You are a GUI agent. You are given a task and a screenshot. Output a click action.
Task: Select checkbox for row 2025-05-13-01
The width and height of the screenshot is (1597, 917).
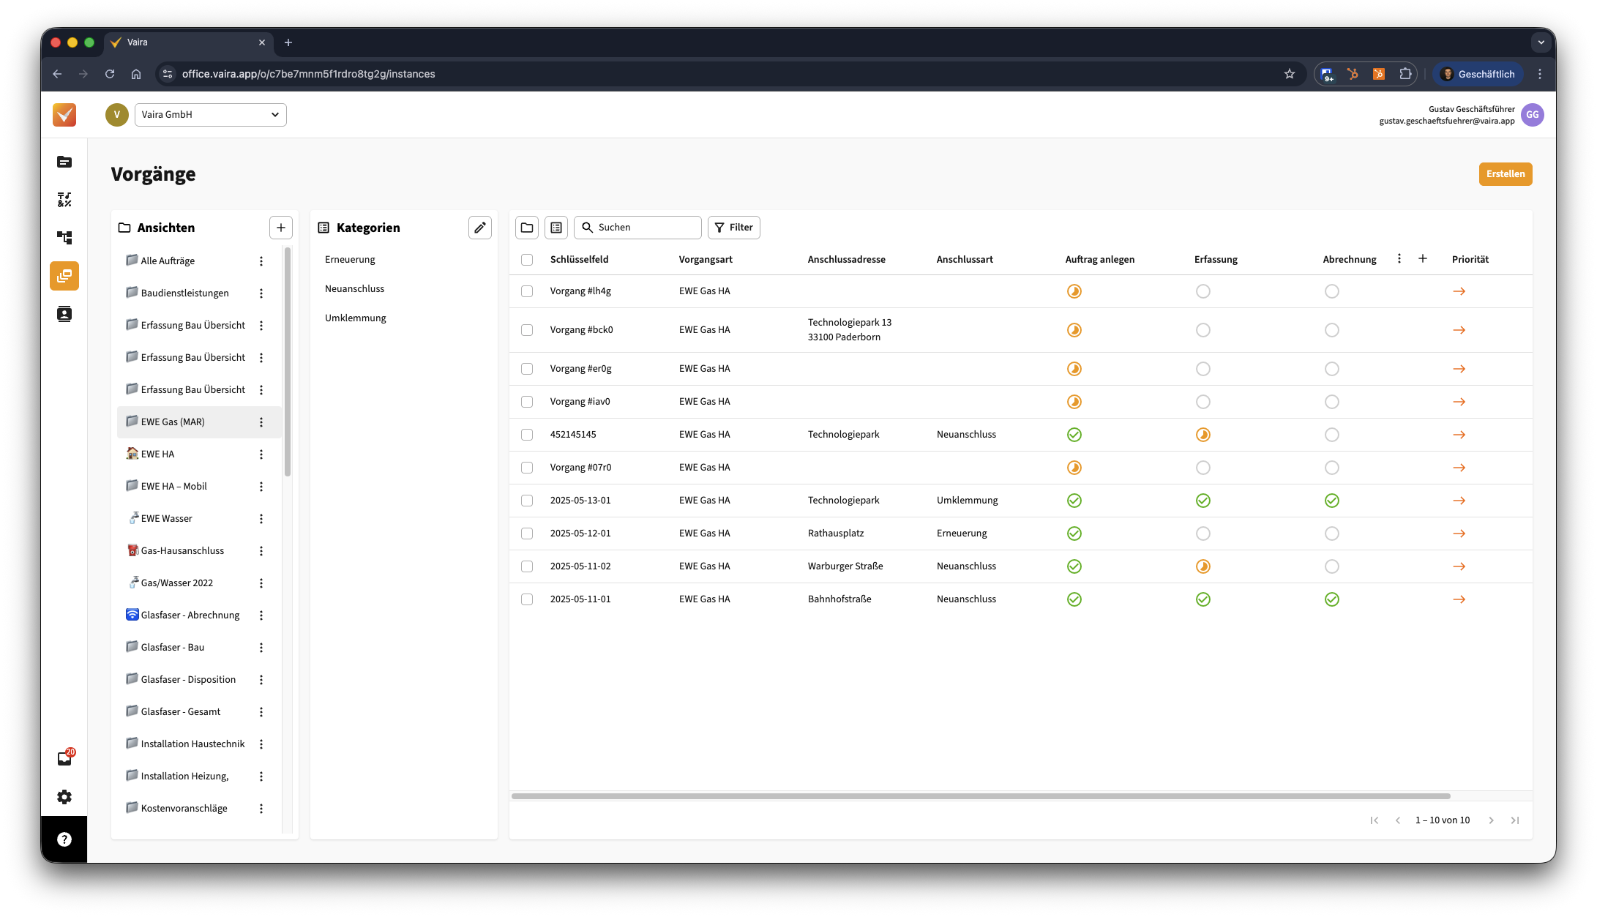coord(527,501)
